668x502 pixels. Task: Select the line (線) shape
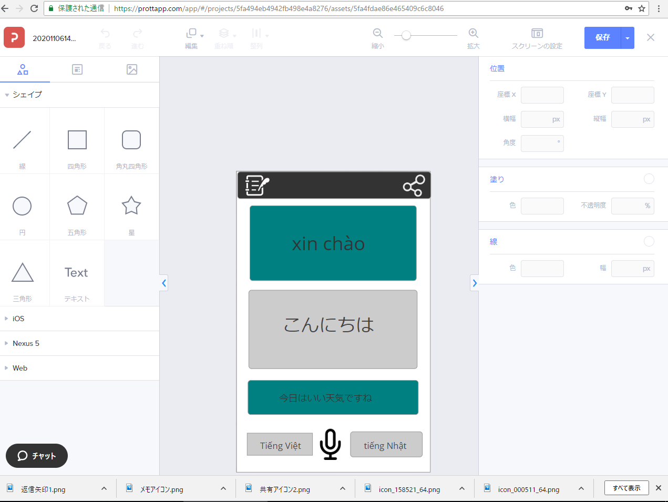click(22, 140)
